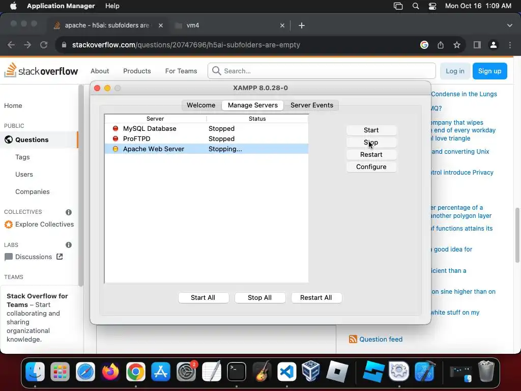This screenshot has height=391, width=521.
Task: Click Collectives info icon
Action: click(x=69, y=212)
